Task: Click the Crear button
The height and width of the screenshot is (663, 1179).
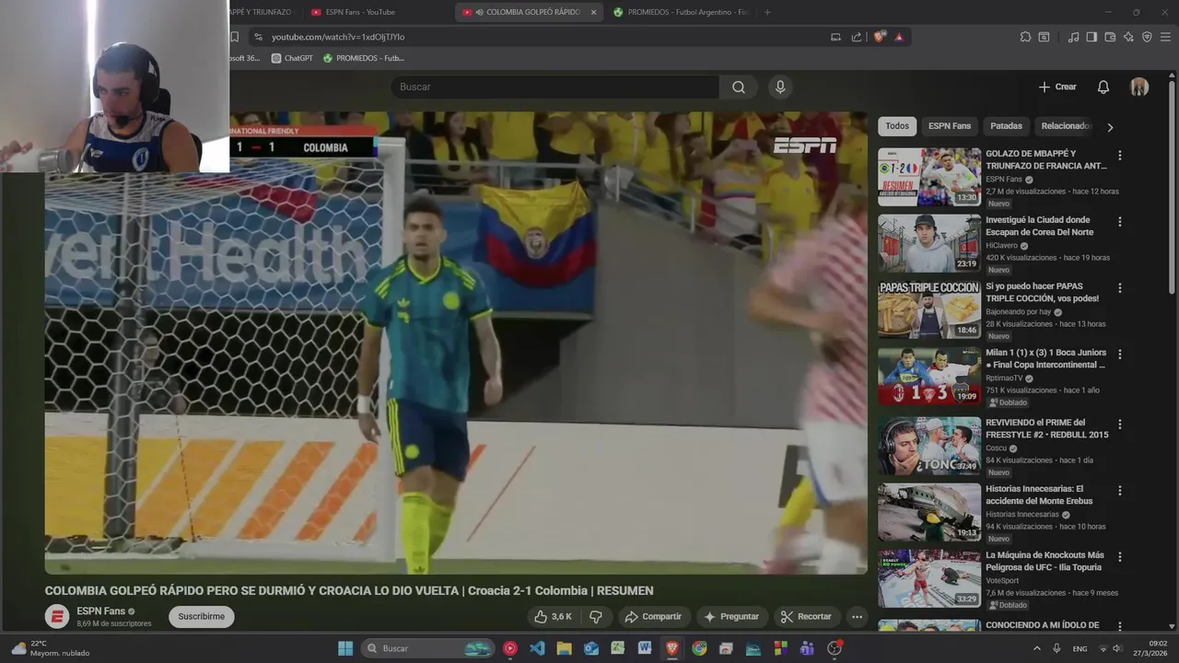Action: click(x=1057, y=87)
